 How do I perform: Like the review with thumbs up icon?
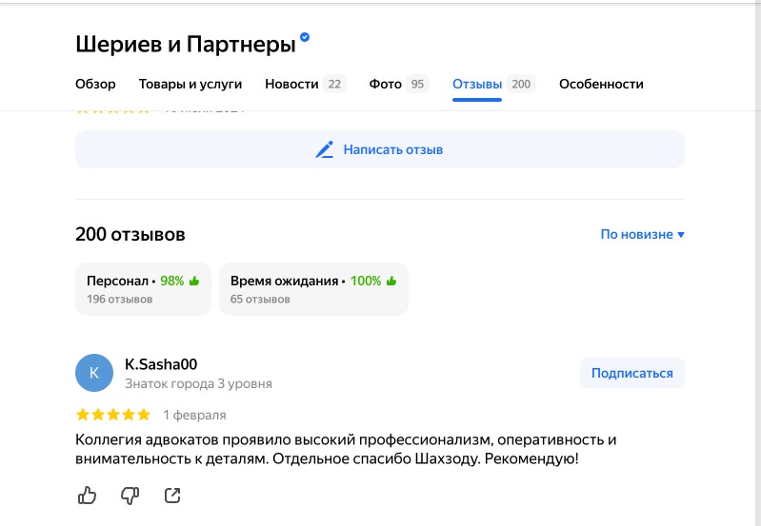pyautogui.click(x=88, y=496)
